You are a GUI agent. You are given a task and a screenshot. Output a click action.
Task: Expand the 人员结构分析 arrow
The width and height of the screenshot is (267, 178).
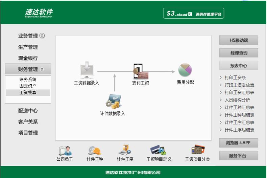pos(221,100)
